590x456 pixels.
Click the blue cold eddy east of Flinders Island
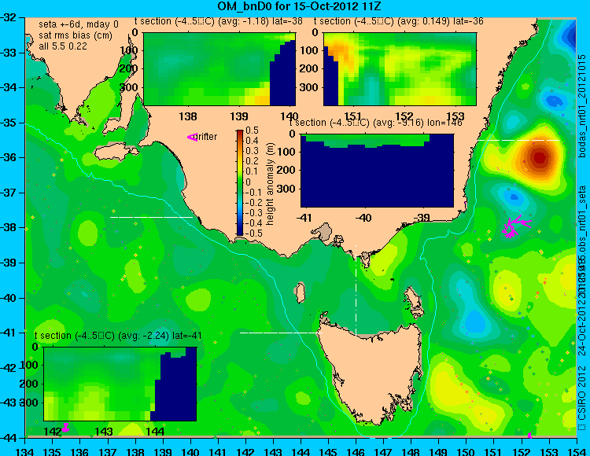[475, 322]
